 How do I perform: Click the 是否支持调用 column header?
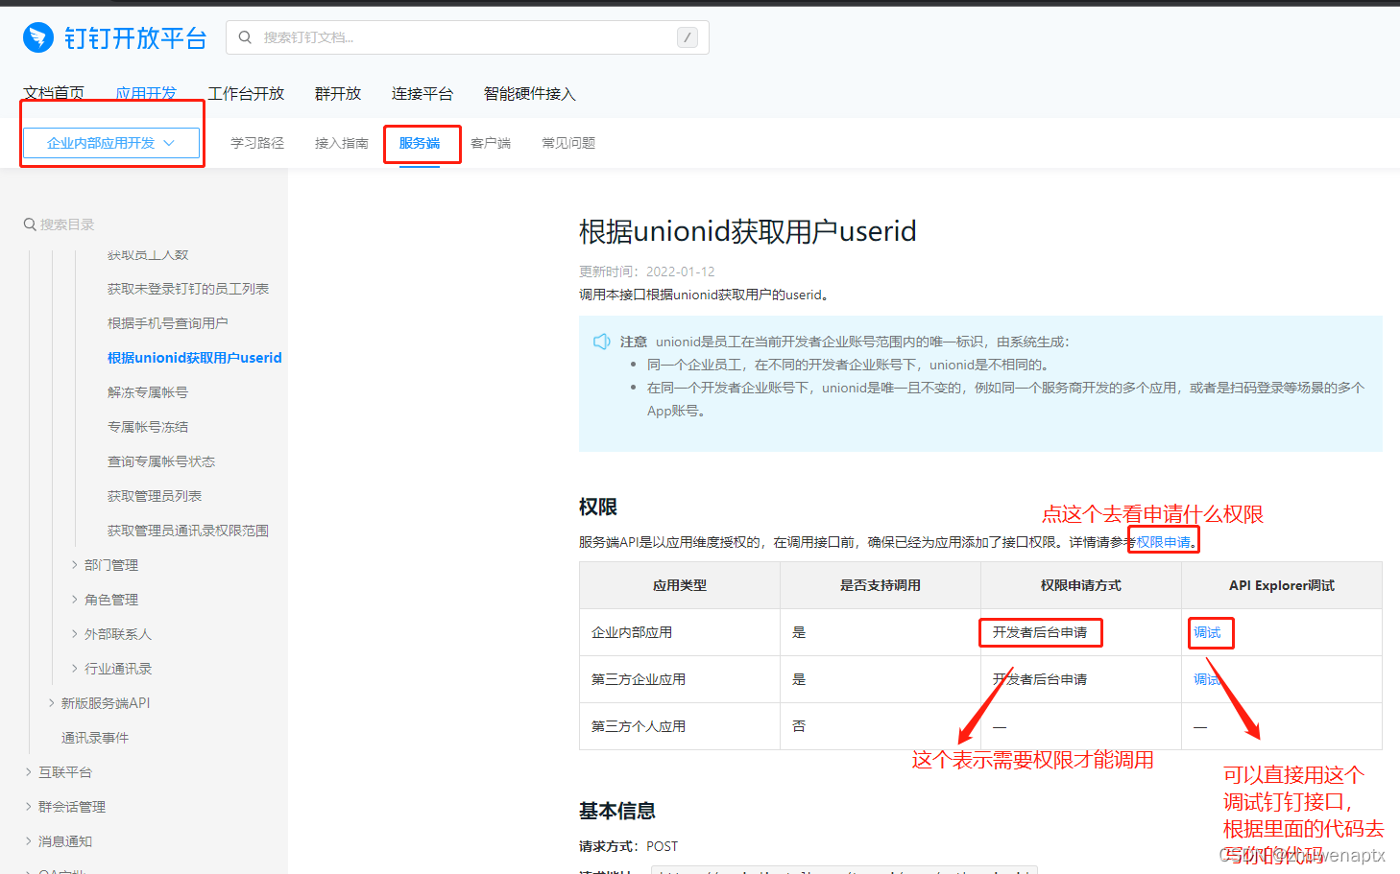tap(881, 585)
